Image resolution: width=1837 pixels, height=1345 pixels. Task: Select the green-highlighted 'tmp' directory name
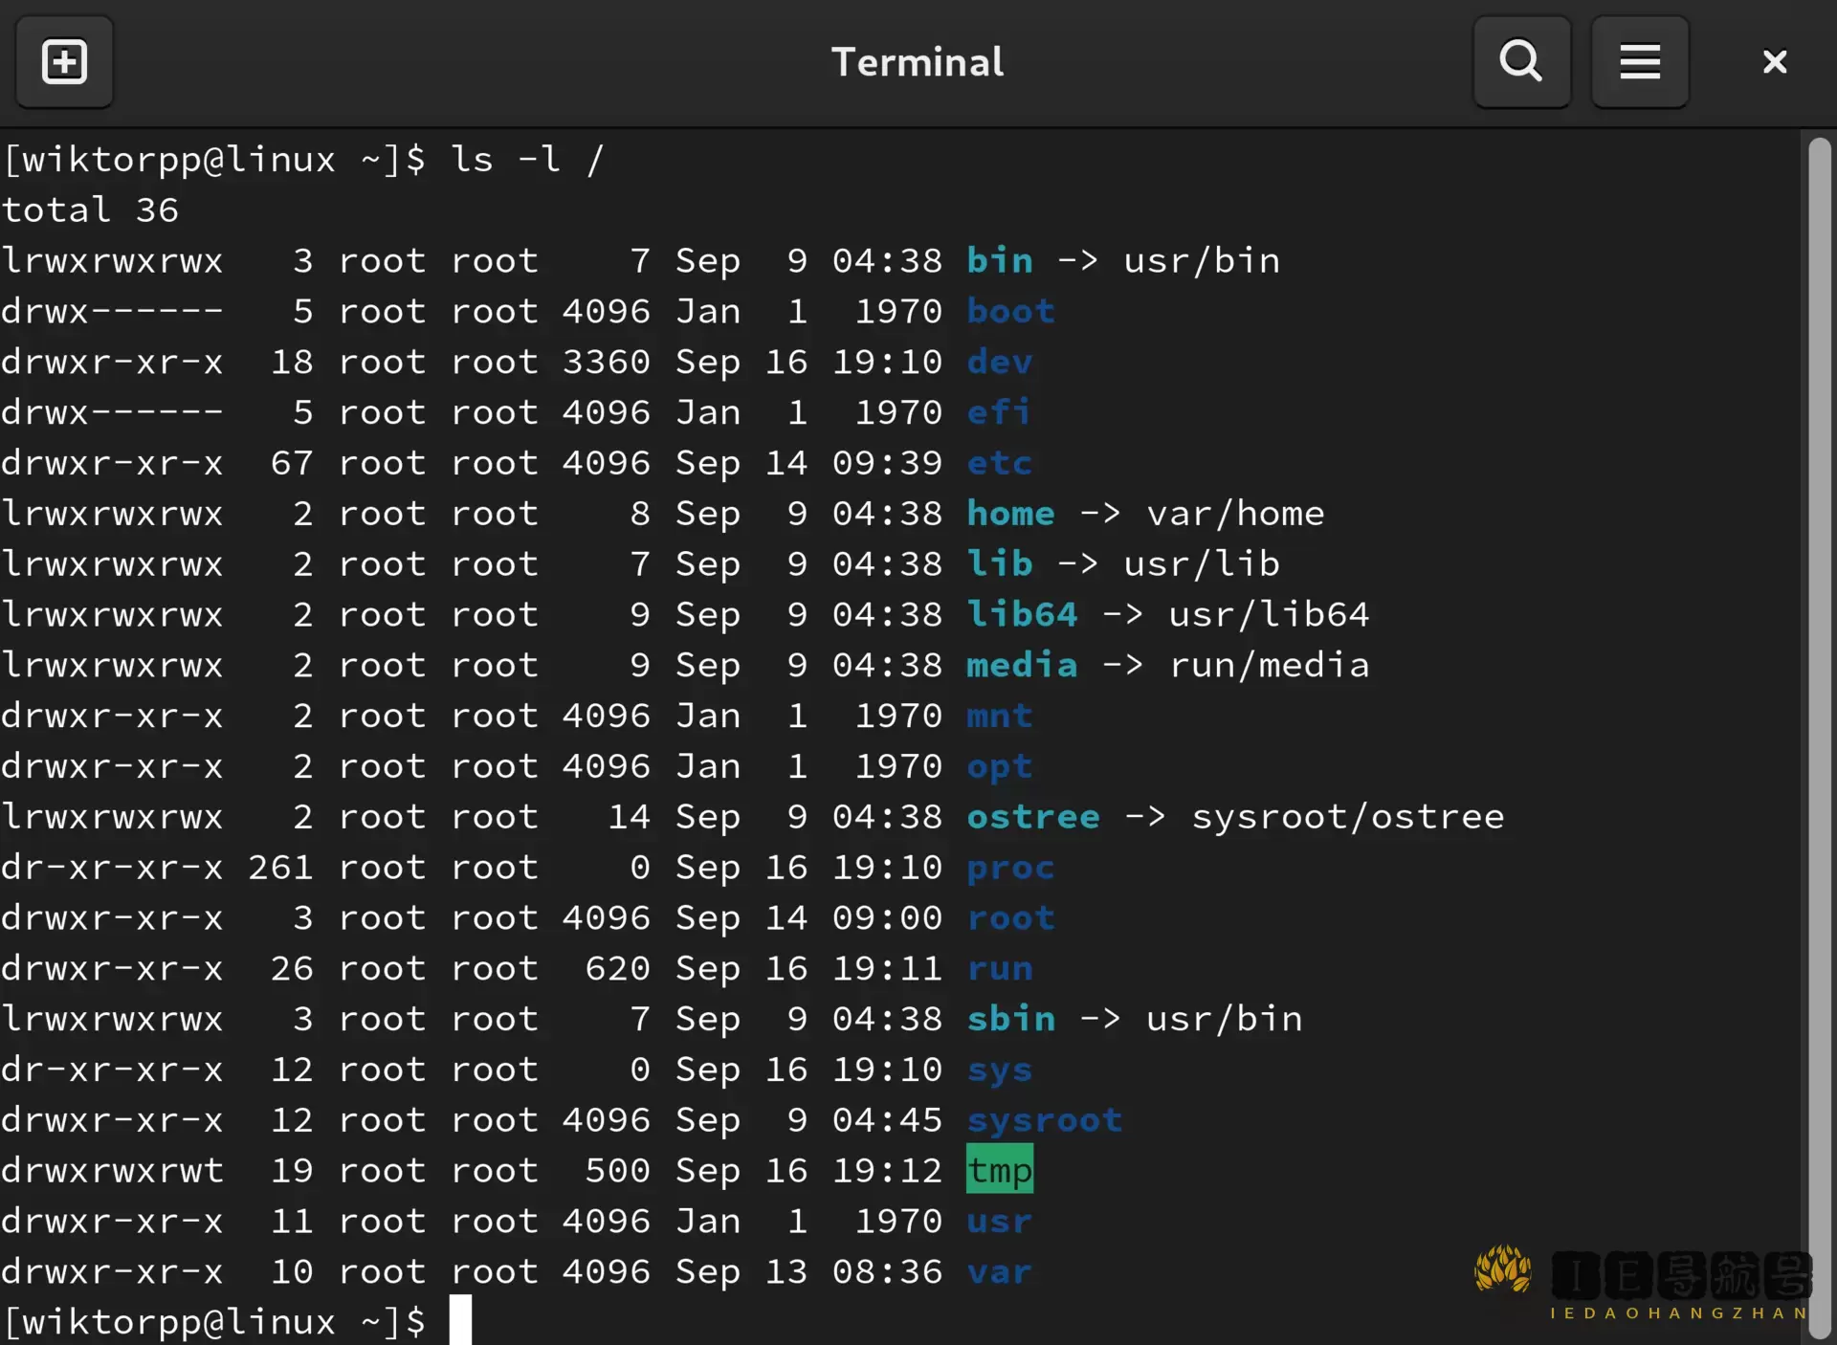[1000, 1169]
